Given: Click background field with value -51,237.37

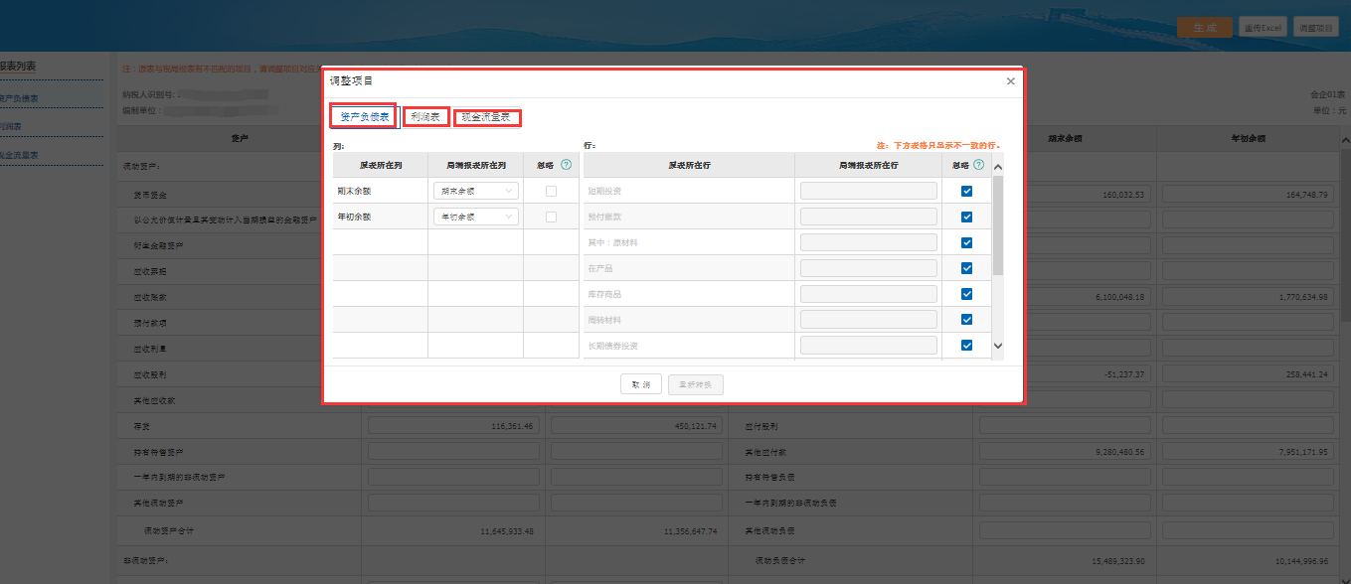Looking at the screenshot, I should (x=1065, y=374).
